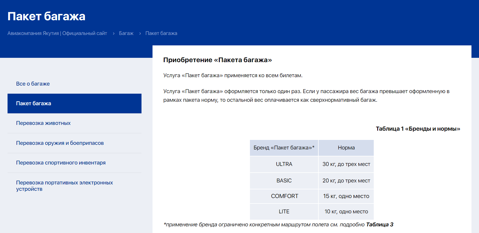Click the 10 кг, одно место cell
Screen dimensions: 479x233
(346, 212)
